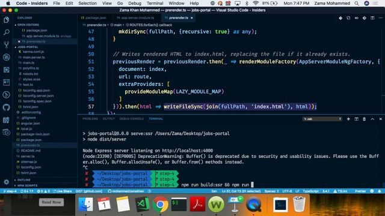Click the TypeScript language mode selector
This screenshot has width=385, height=216.
(310, 191)
